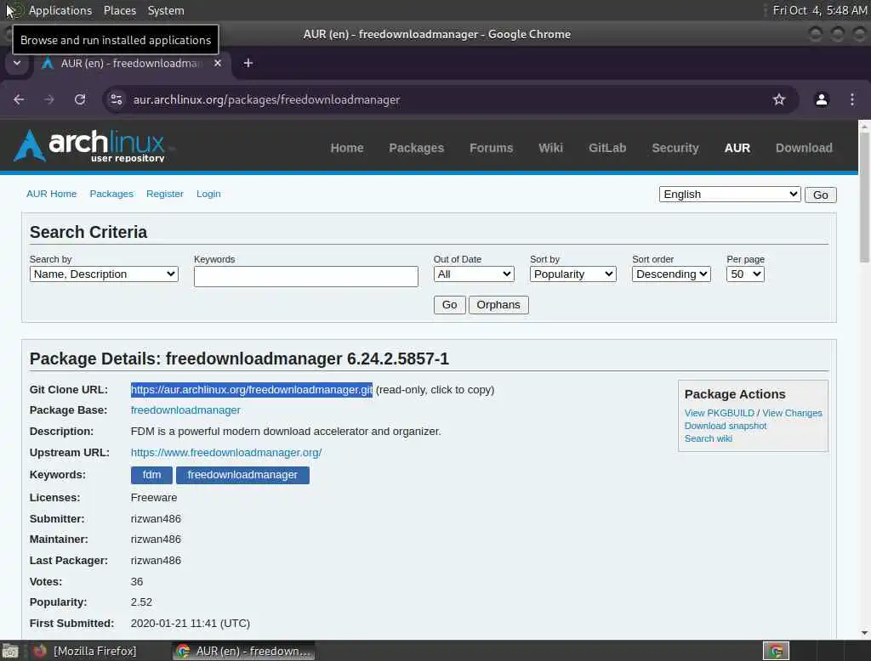The image size is (871, 661).
Task: Click the browser back arrow
Action: click(x=19, y=99)
